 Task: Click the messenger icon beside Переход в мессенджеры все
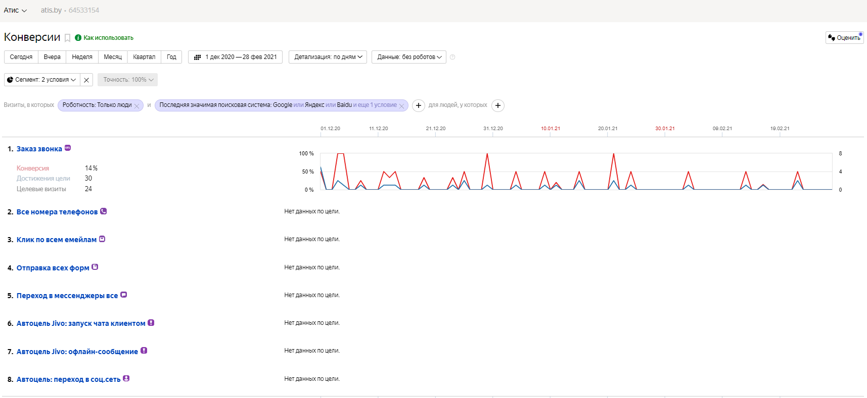(x=124, y=295)
